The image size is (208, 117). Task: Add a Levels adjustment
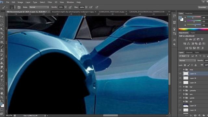pos(190,39)
